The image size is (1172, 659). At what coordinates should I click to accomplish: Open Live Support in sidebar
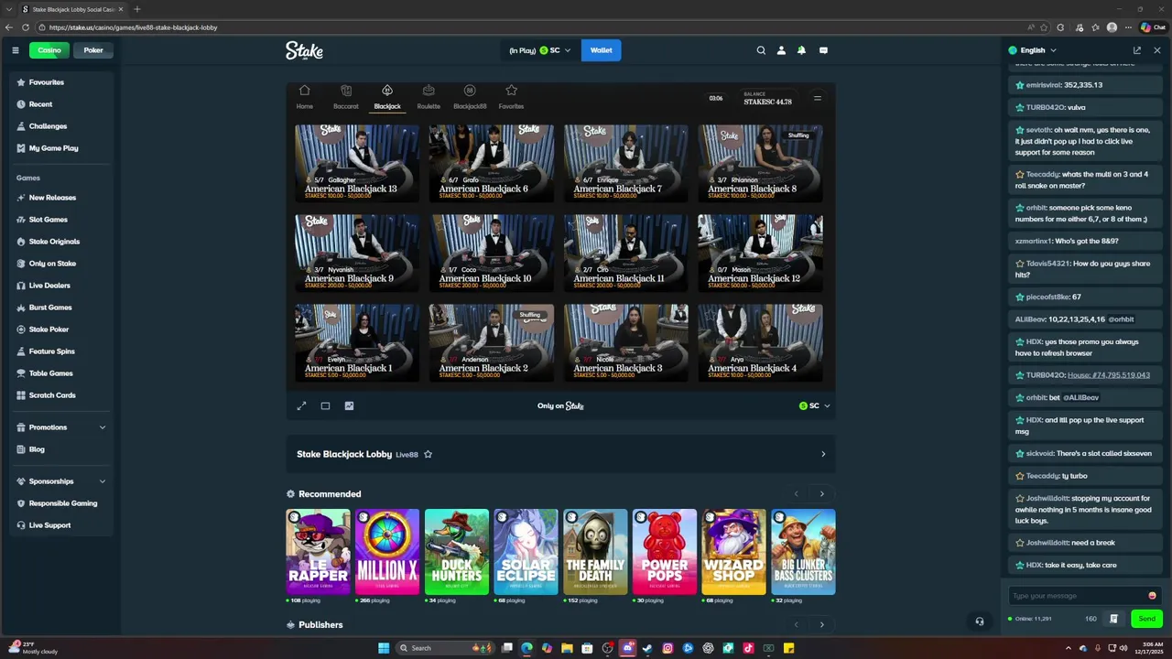pyautogui.click(x=62, y=525)
